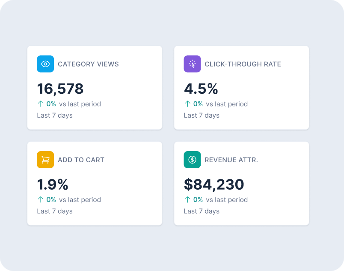
Task: Click 'Last 7 days' in Click-Through Rate card
Action: point(202,115)
